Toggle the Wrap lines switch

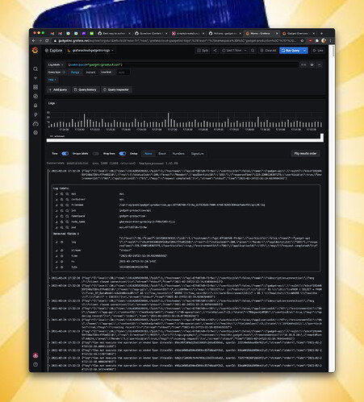123,154
